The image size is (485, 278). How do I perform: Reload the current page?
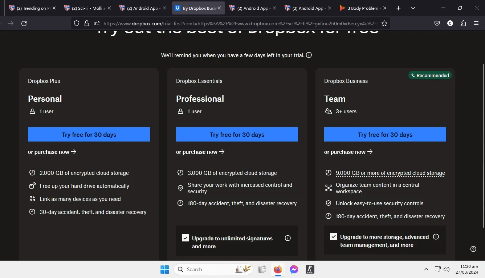pyautogui.click(x=24, y=24)
